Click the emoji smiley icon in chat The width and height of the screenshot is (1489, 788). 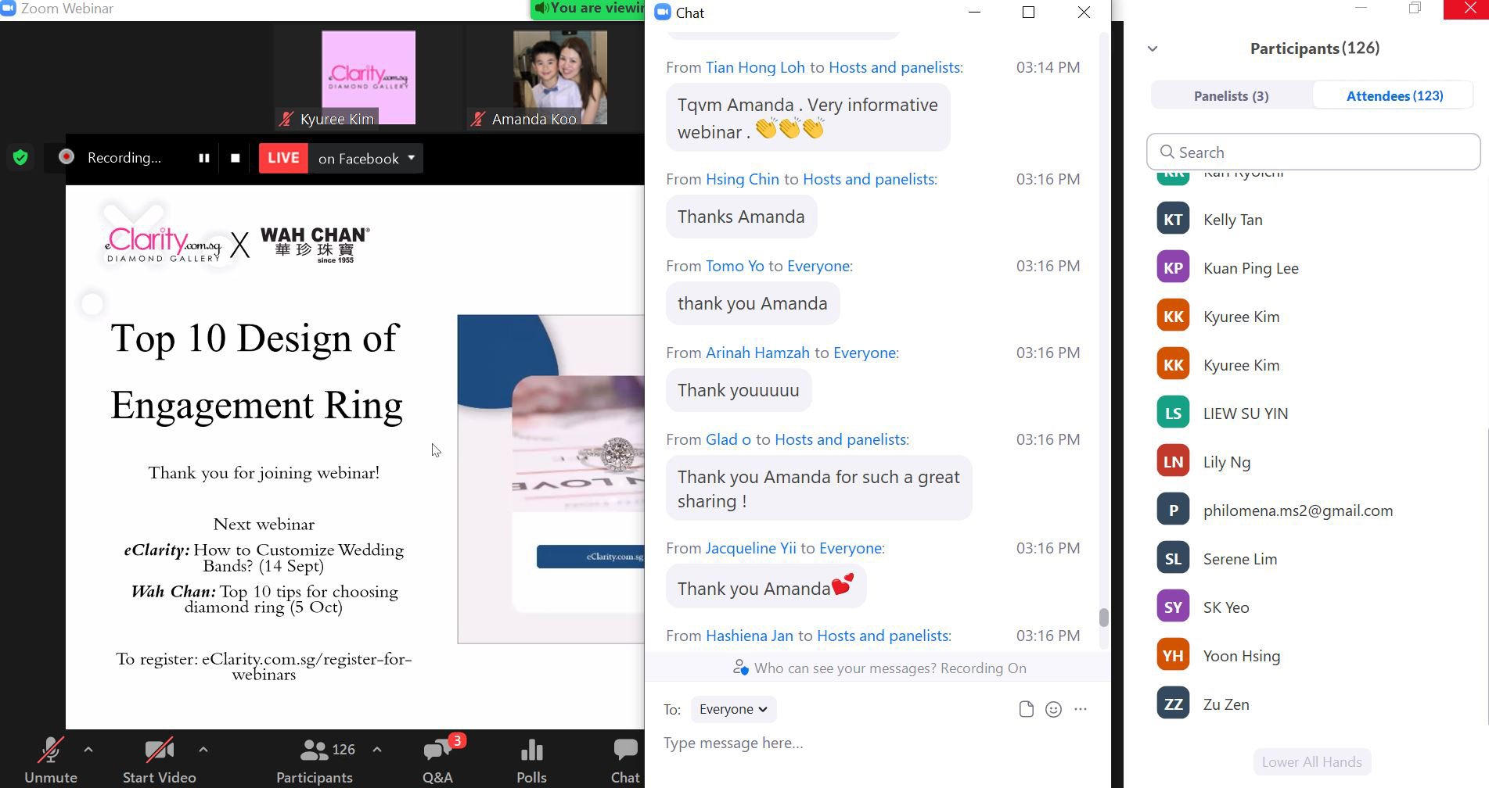1053,709
